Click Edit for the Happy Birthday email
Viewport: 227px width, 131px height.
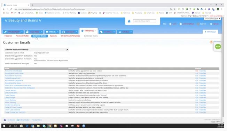coord(197,100)
